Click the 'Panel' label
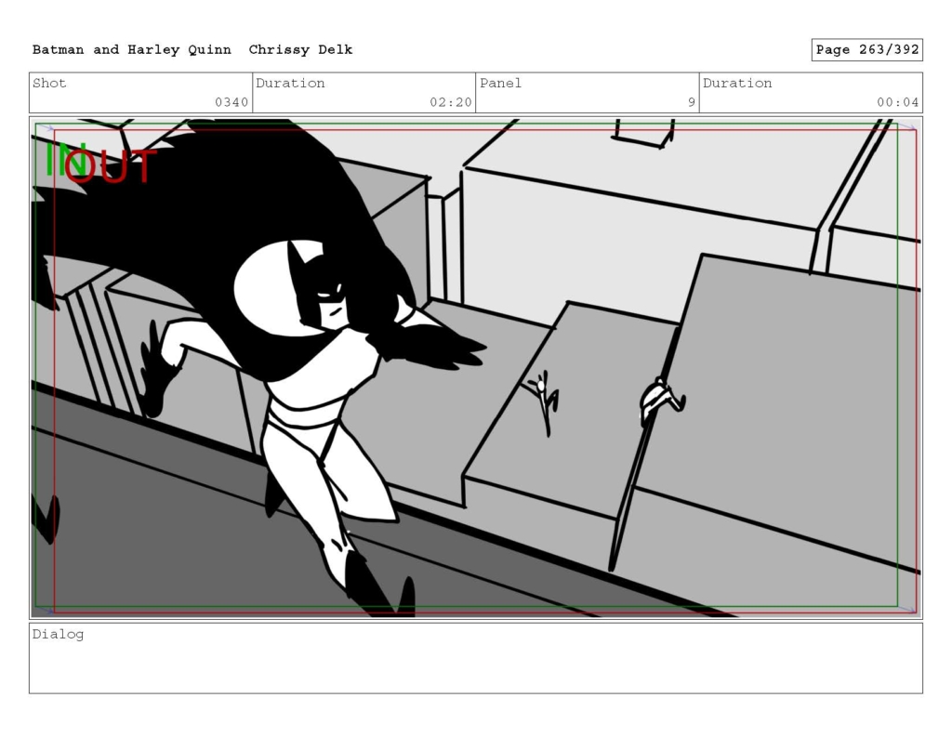This screenshot has width=952, height=737. (x=500, y=83)
